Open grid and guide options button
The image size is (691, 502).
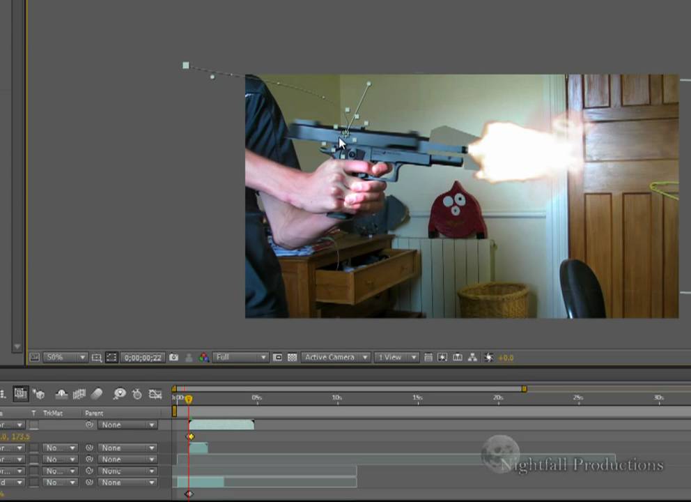point(97,357)
